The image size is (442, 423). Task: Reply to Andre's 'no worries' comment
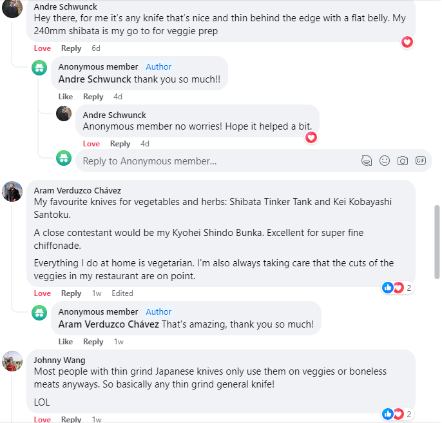(120, 144)
